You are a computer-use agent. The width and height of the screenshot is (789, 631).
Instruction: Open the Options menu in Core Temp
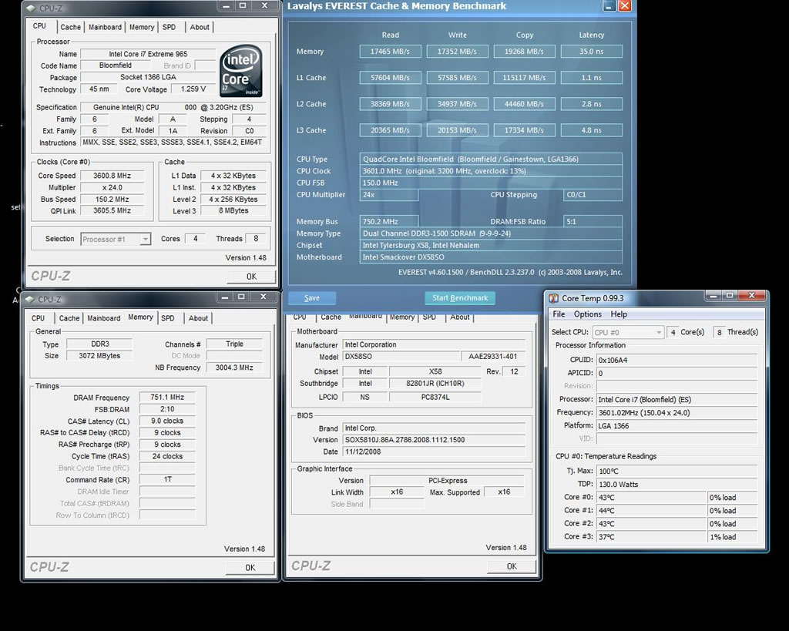[x=587, y=314]
